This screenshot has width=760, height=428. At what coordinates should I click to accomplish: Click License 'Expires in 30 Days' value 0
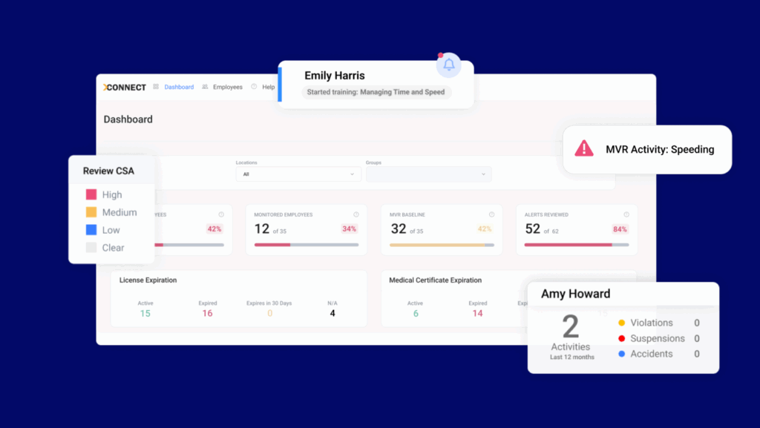(x=270, y=314)
